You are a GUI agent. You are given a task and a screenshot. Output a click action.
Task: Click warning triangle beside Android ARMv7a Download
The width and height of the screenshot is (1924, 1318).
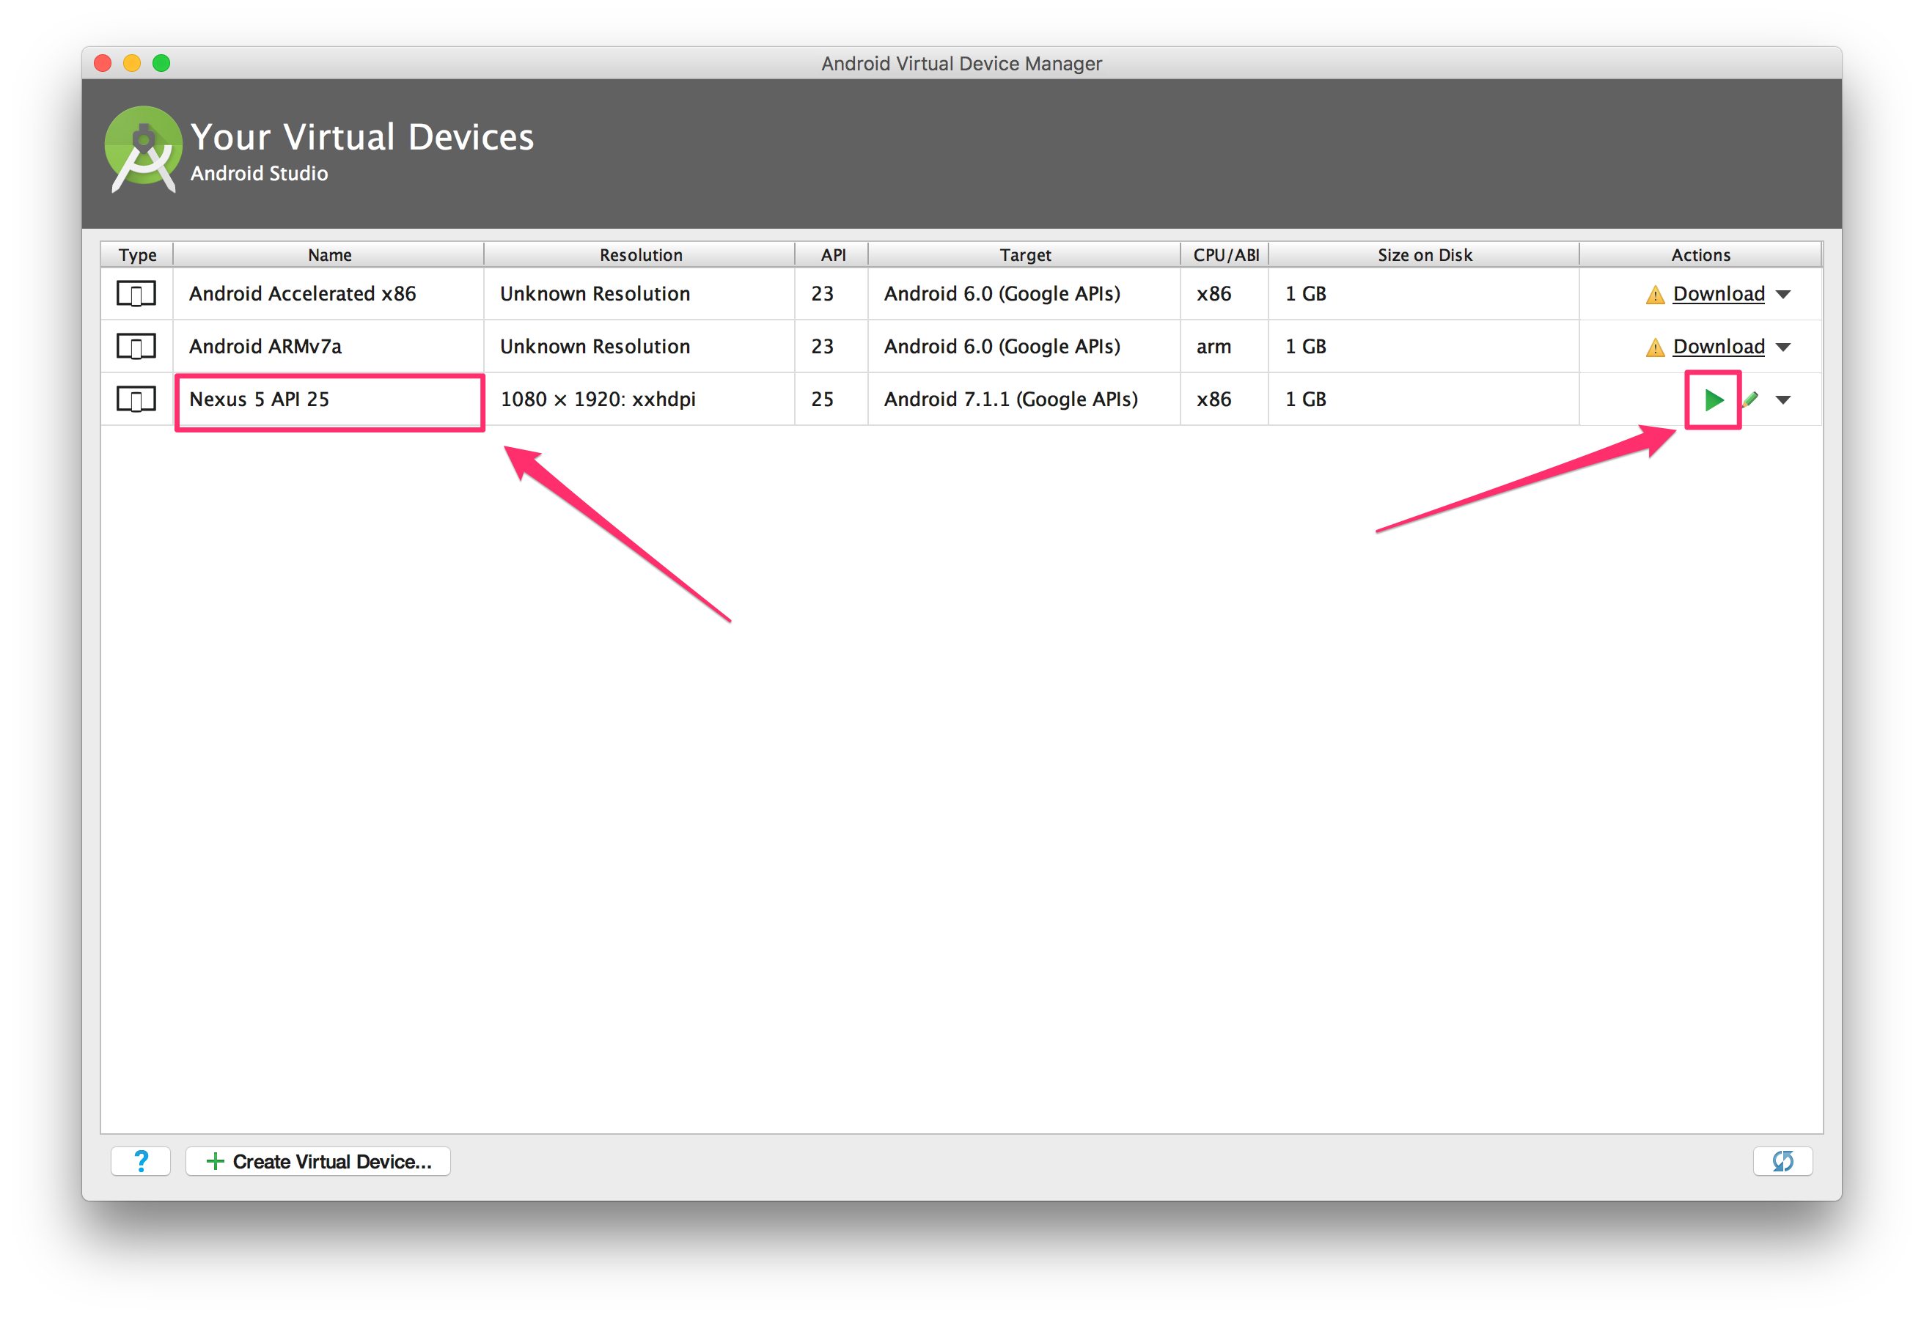coord(1653,347)
